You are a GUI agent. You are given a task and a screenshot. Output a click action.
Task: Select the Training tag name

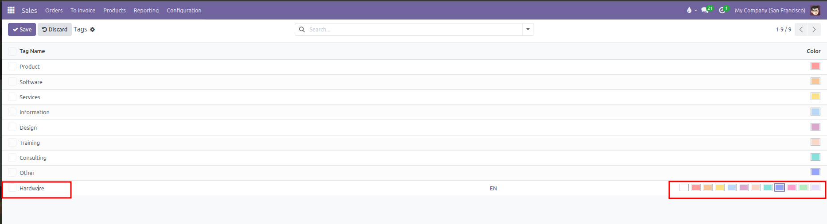click(30, 143)
